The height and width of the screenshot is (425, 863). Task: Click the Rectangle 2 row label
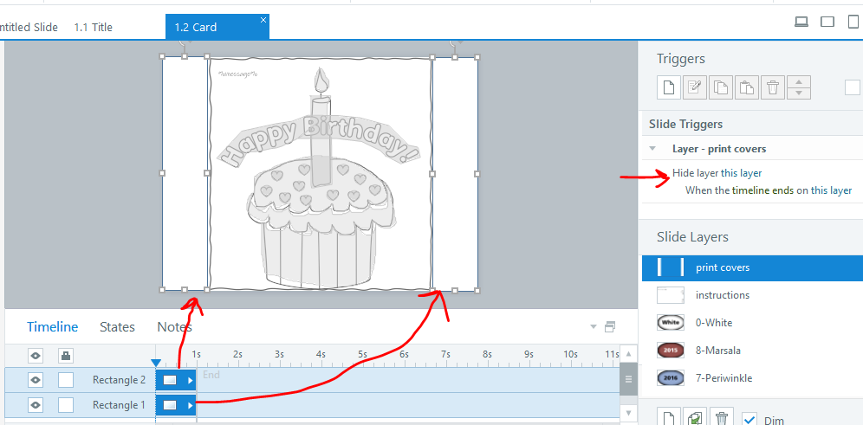coord(119,380)
